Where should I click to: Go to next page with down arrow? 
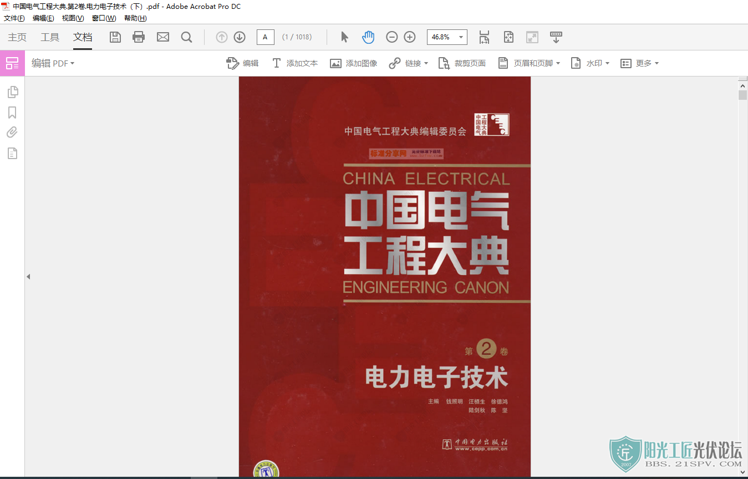point(240,37)
